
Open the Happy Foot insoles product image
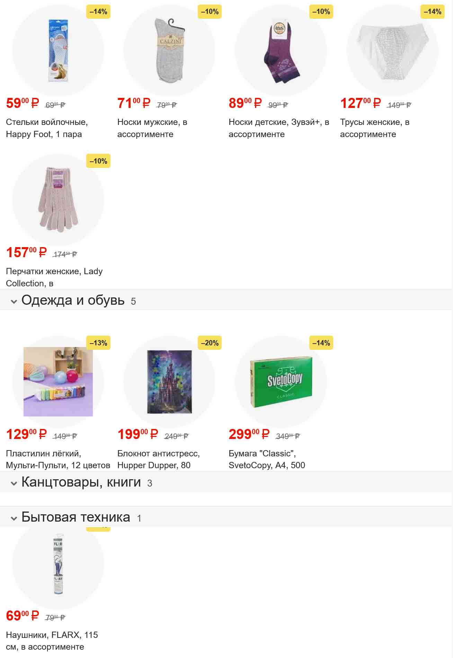coord(58,51)
